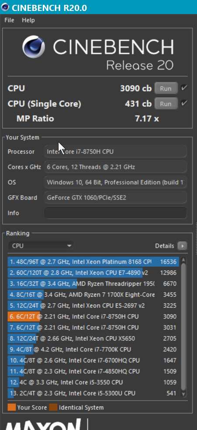Open the CPU ranking type dropdown
This screenshot has height=430, width=197.
click(x=41, y=246)
